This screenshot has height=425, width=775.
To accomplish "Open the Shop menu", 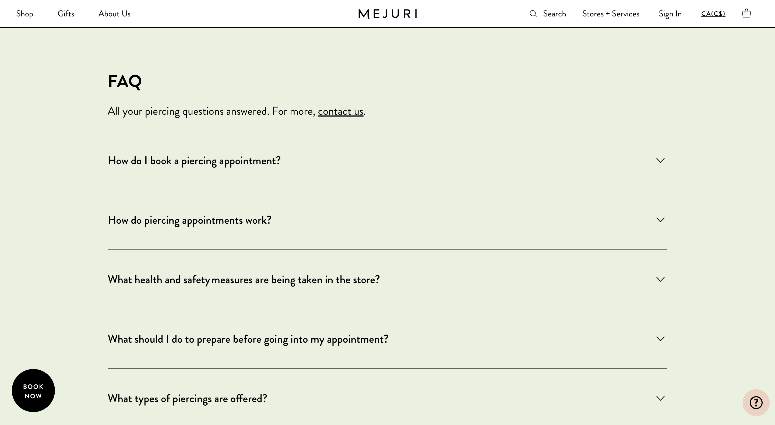I will tap(25, 14).
